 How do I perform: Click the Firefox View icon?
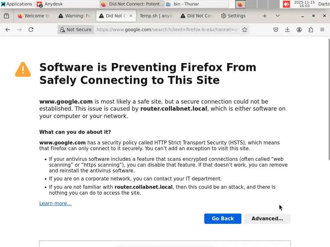(6, 16)
